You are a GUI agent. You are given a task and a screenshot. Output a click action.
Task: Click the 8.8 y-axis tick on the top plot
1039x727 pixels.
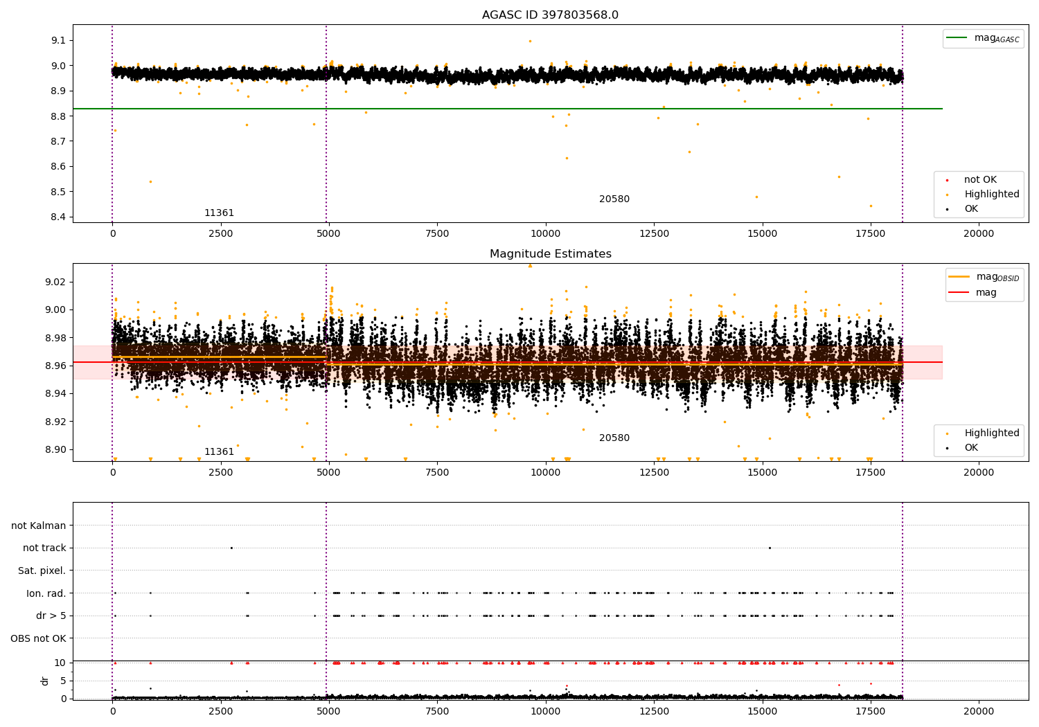tap(58, 116)
